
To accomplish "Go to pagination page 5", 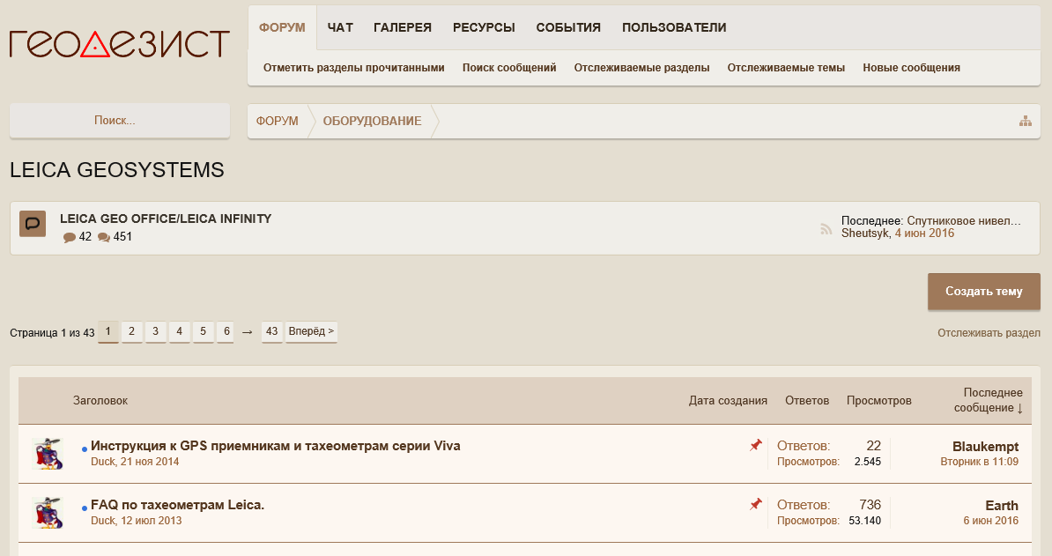I will coord(204,331).
